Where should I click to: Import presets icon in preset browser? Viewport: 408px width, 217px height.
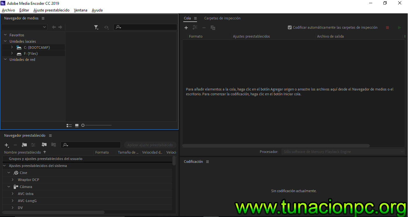point(44,145)
